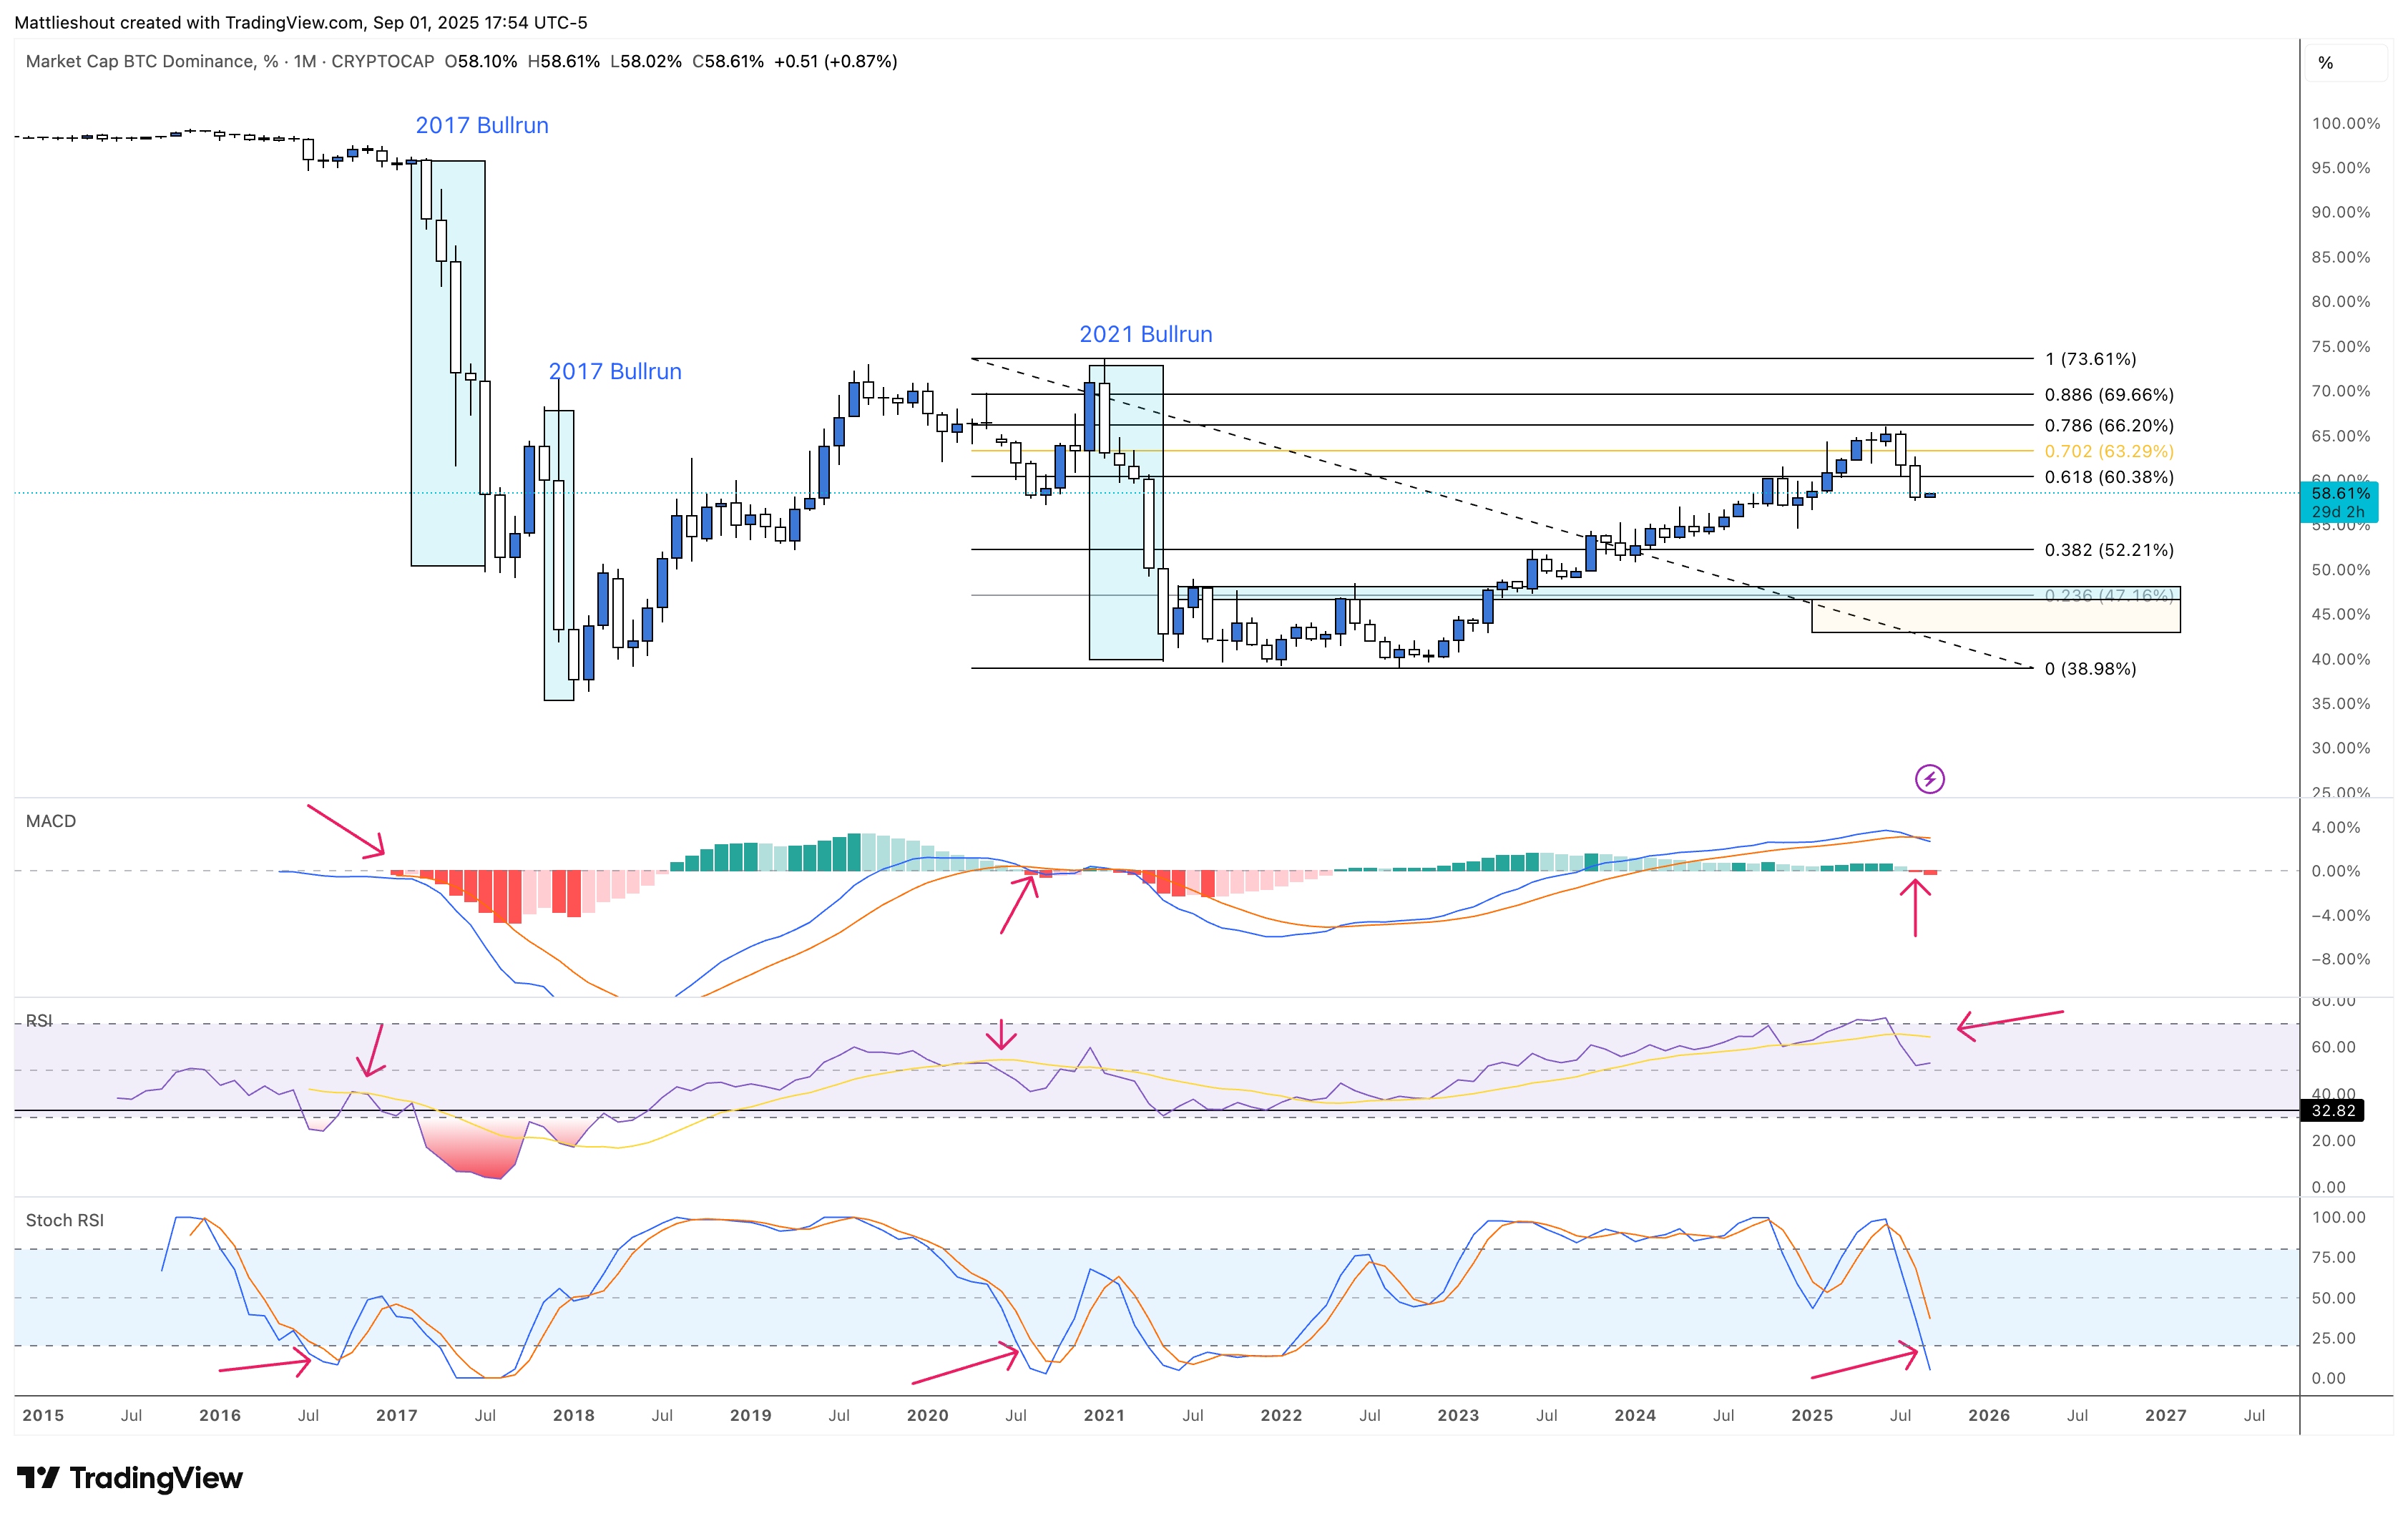
Task: Click the Market Cap BTC Dominance symbol title
Action: (140, 61)
